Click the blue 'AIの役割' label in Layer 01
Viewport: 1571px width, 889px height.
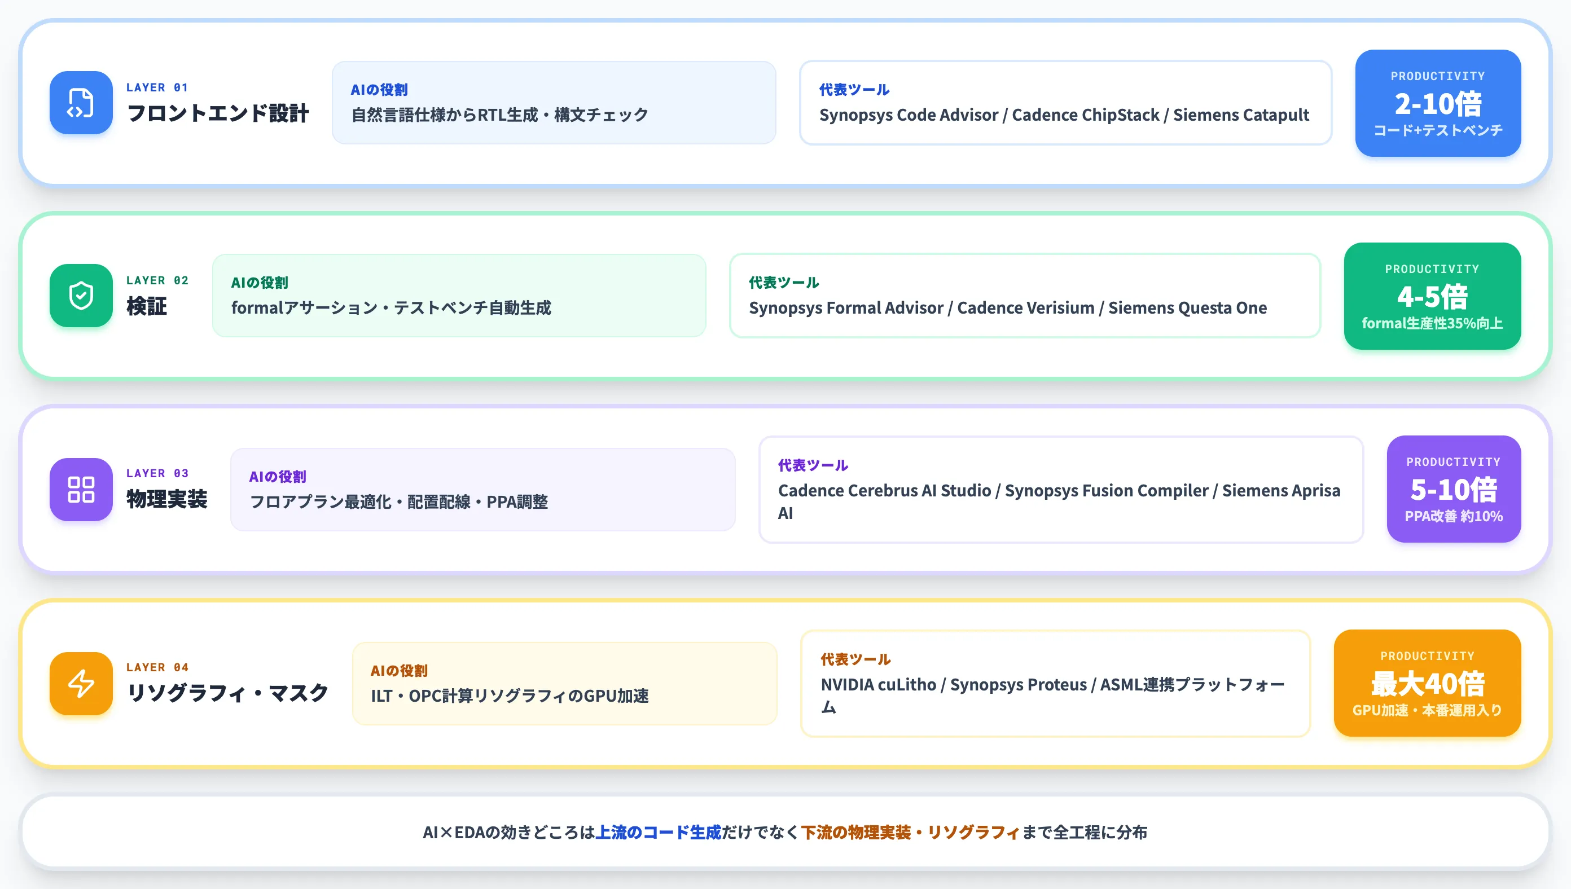[379, 90]
